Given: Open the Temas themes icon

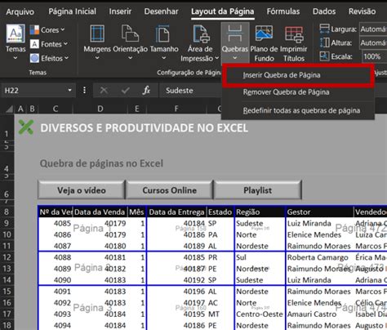Looking at the screenshot, I should click(16, 34).
